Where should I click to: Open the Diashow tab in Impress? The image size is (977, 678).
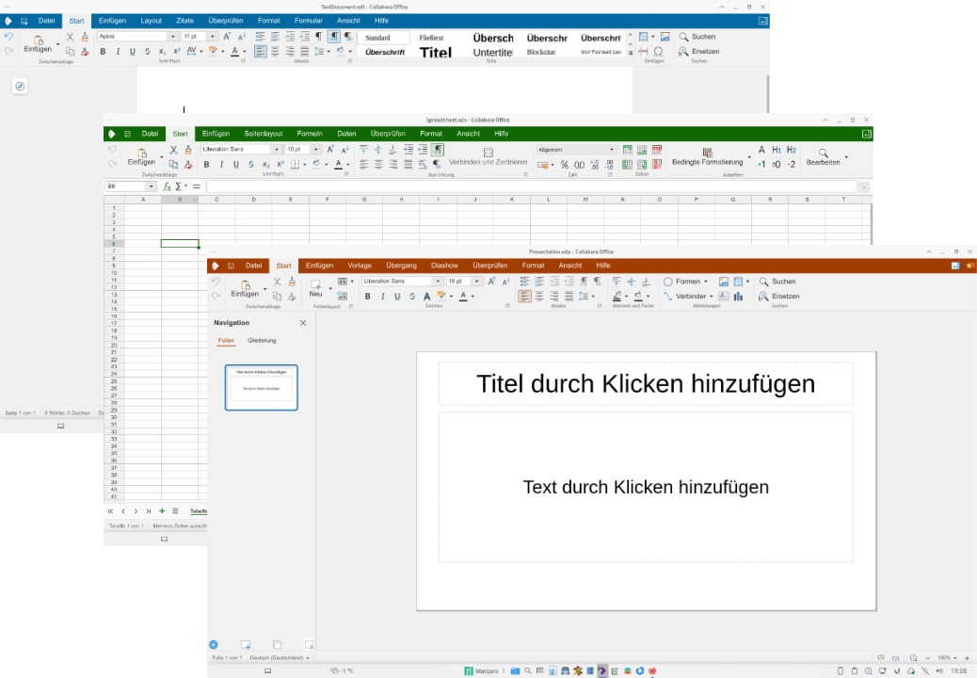[x=444, y=266]
